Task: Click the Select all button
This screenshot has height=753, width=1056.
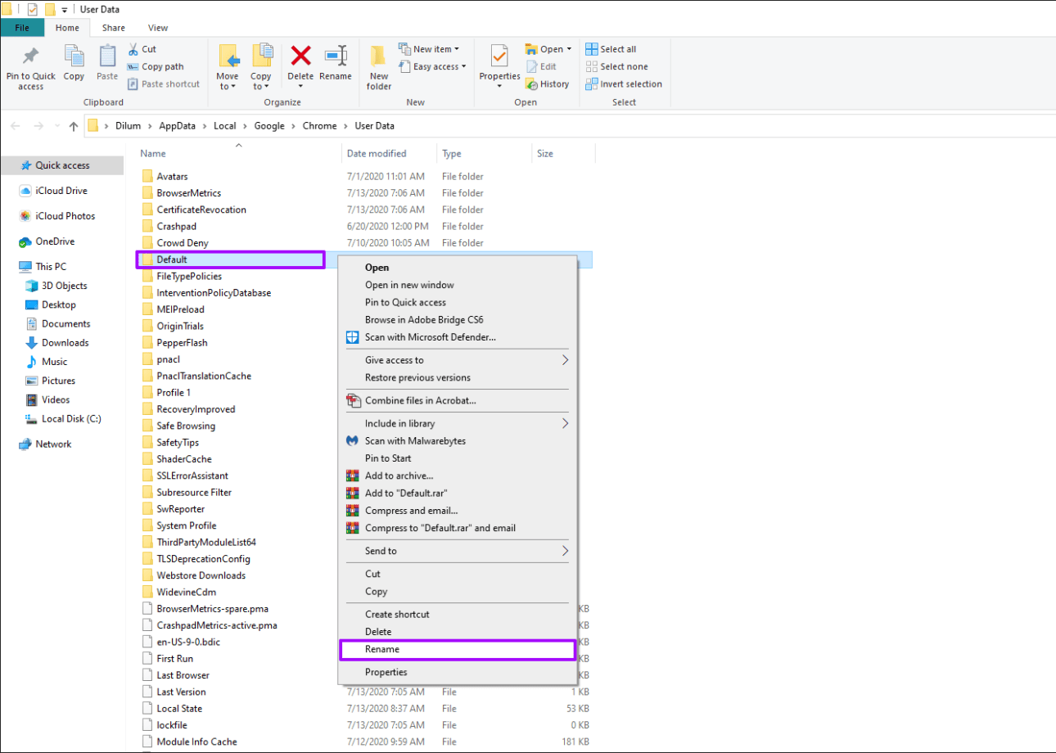Action: [617, 49]
